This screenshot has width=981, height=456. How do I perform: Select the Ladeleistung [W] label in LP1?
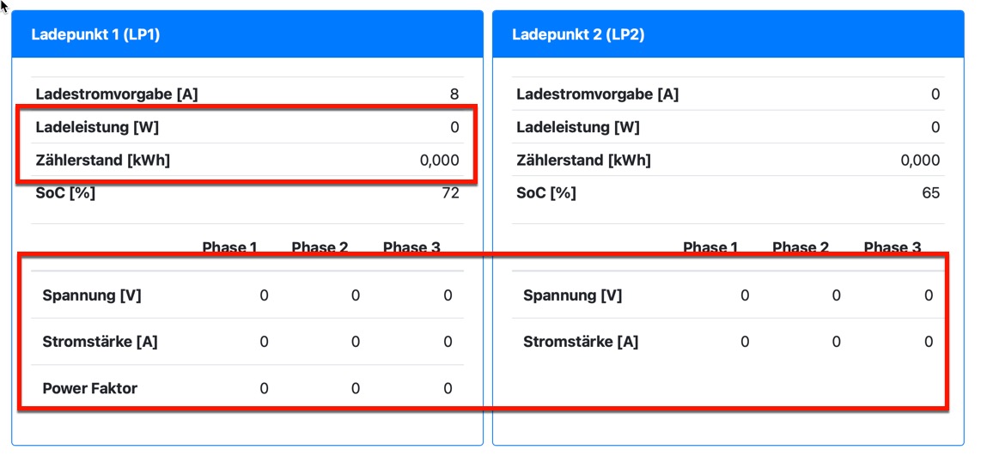97,127
